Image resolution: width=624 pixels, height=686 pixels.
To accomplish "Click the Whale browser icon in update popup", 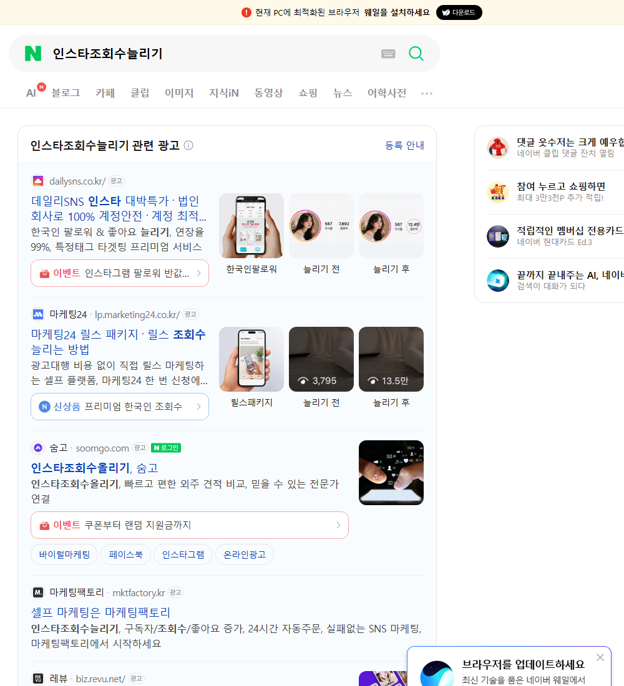I will tap(437, 674).
